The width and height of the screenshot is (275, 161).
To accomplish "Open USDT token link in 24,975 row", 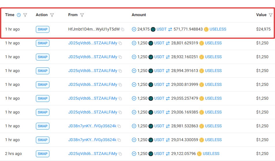I will tap(161, 29).
